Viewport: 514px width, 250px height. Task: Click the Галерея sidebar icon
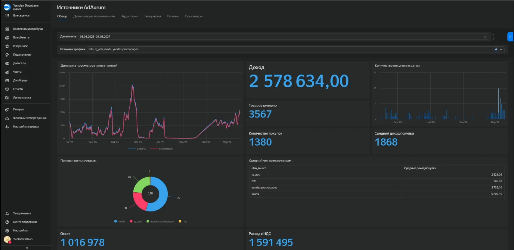(x=7, y=109)
